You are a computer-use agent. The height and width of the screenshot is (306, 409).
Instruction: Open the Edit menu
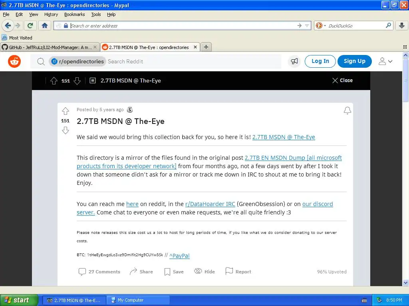[x=19, y=14]
